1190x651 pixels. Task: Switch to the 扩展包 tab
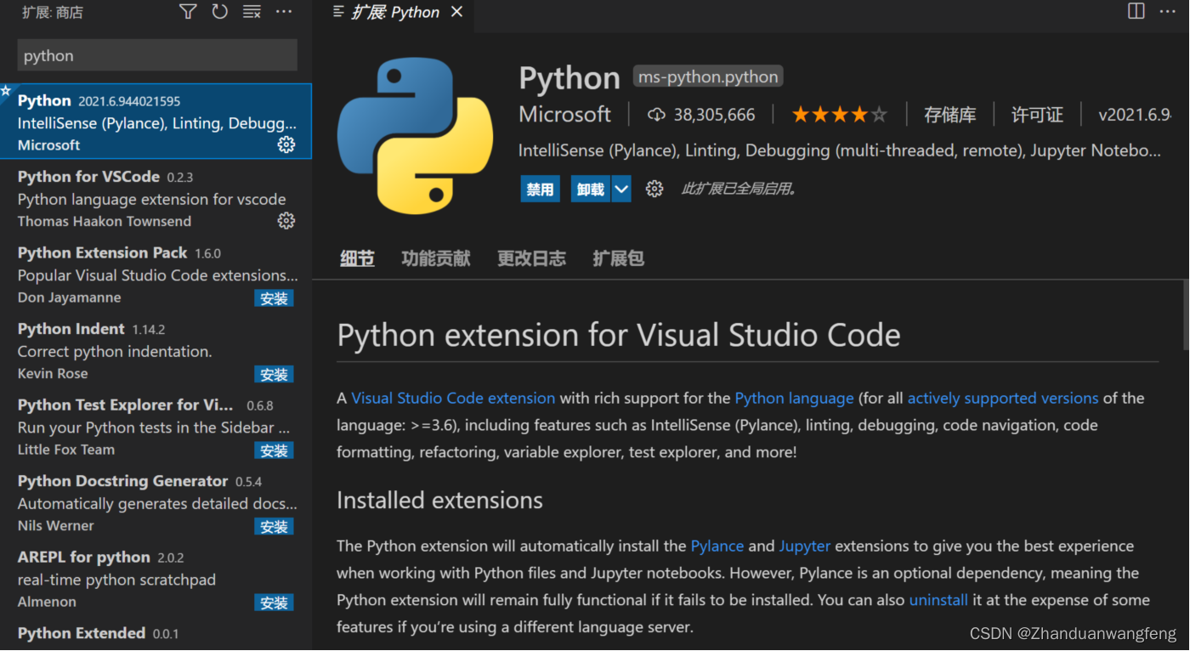[x=619, y=258]
